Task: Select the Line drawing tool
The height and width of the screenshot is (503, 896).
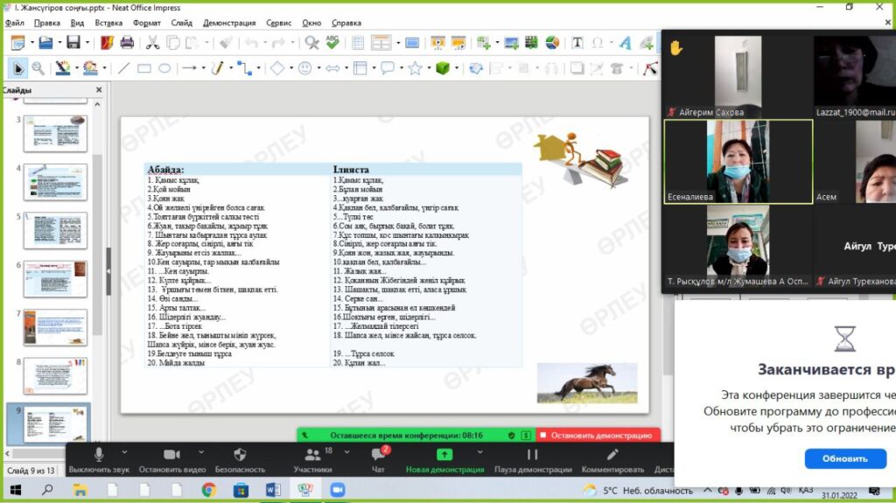Action: click(123, 68)
